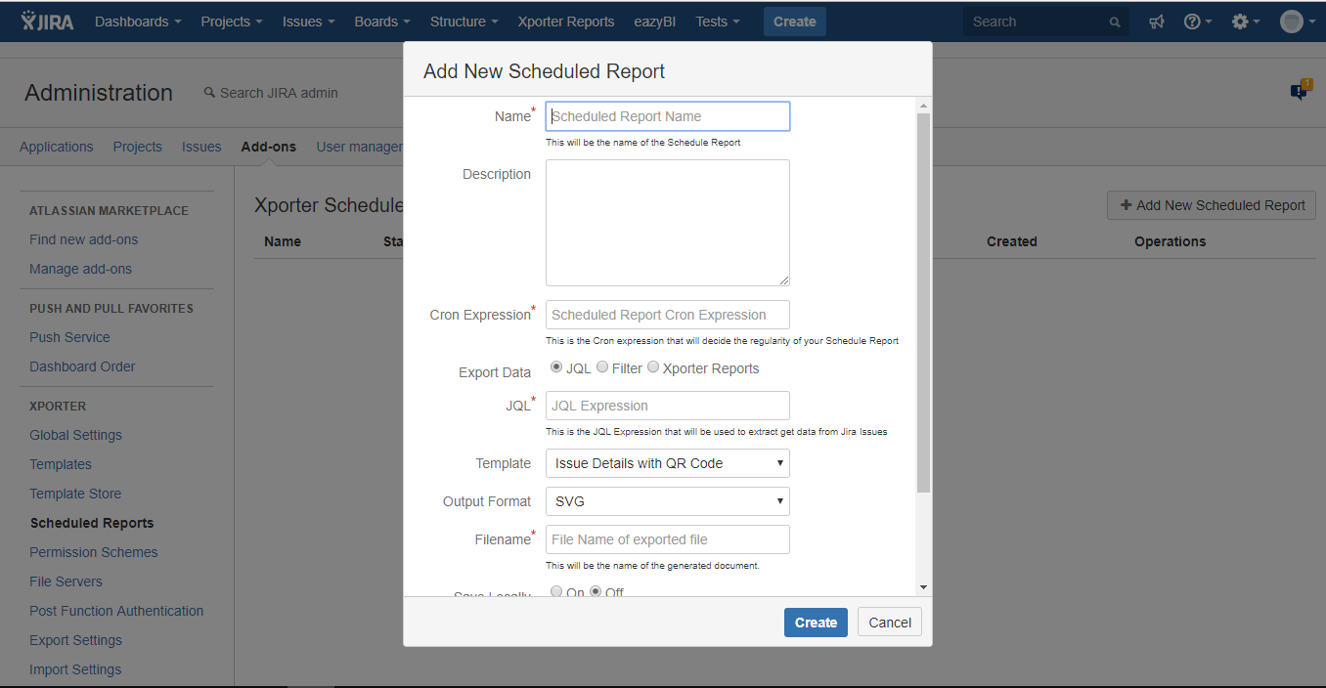Open the Templates sidebar link
The width and height of the screenshot is (1326, 688).
[61, 464]
